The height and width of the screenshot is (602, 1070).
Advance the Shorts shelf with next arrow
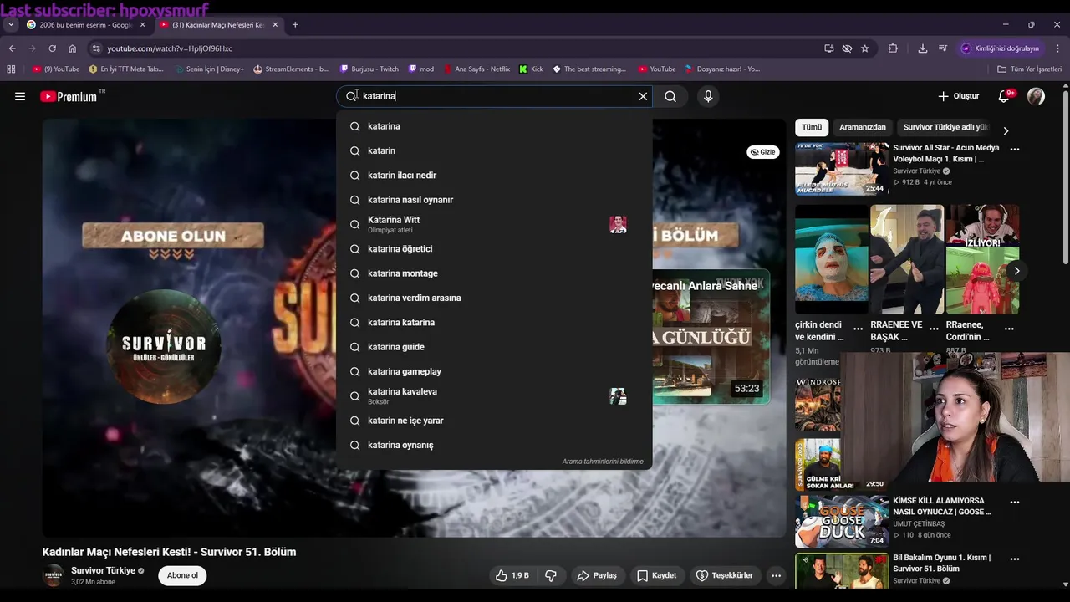[1016, 271]
